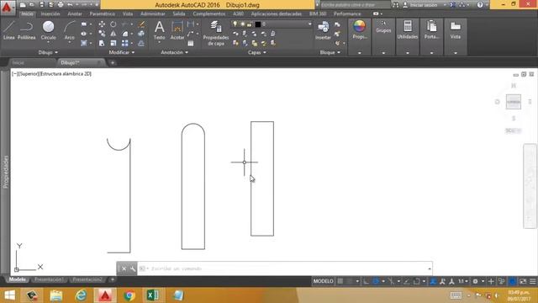Switch to the Inserción ribbon tab
This screenshot has height=303, width=538.
50,13
